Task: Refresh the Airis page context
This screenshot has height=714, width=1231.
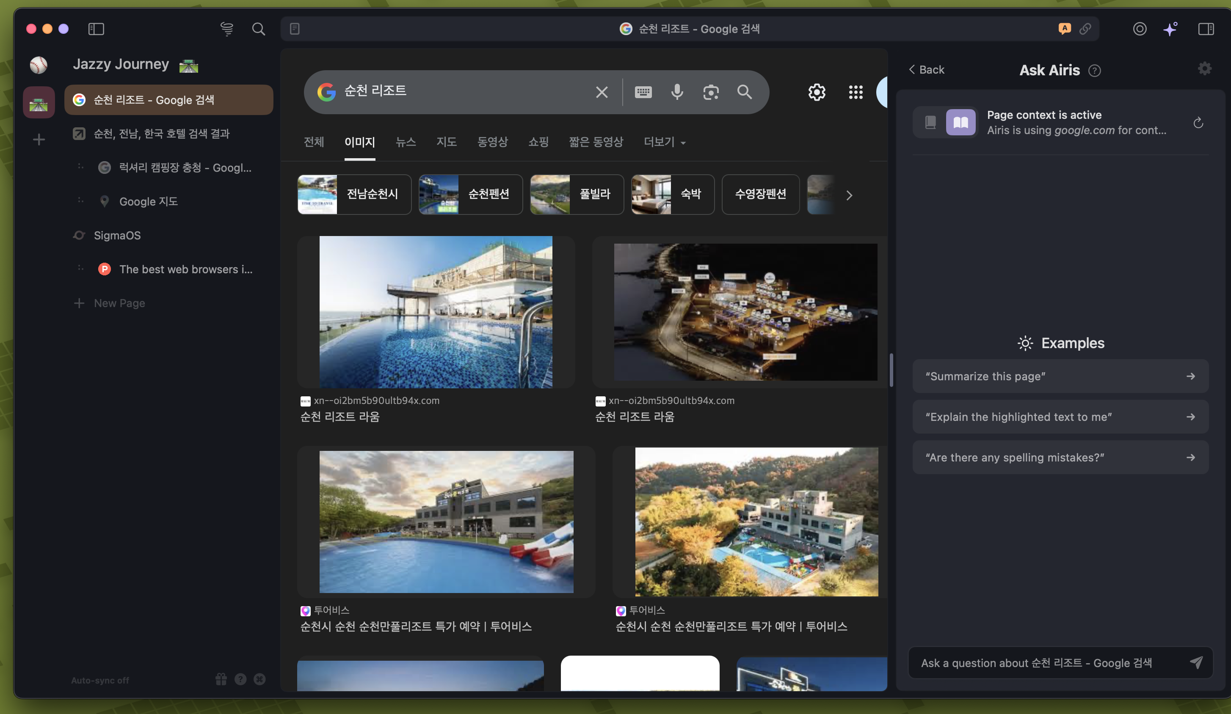Action: pos(1198,123)
